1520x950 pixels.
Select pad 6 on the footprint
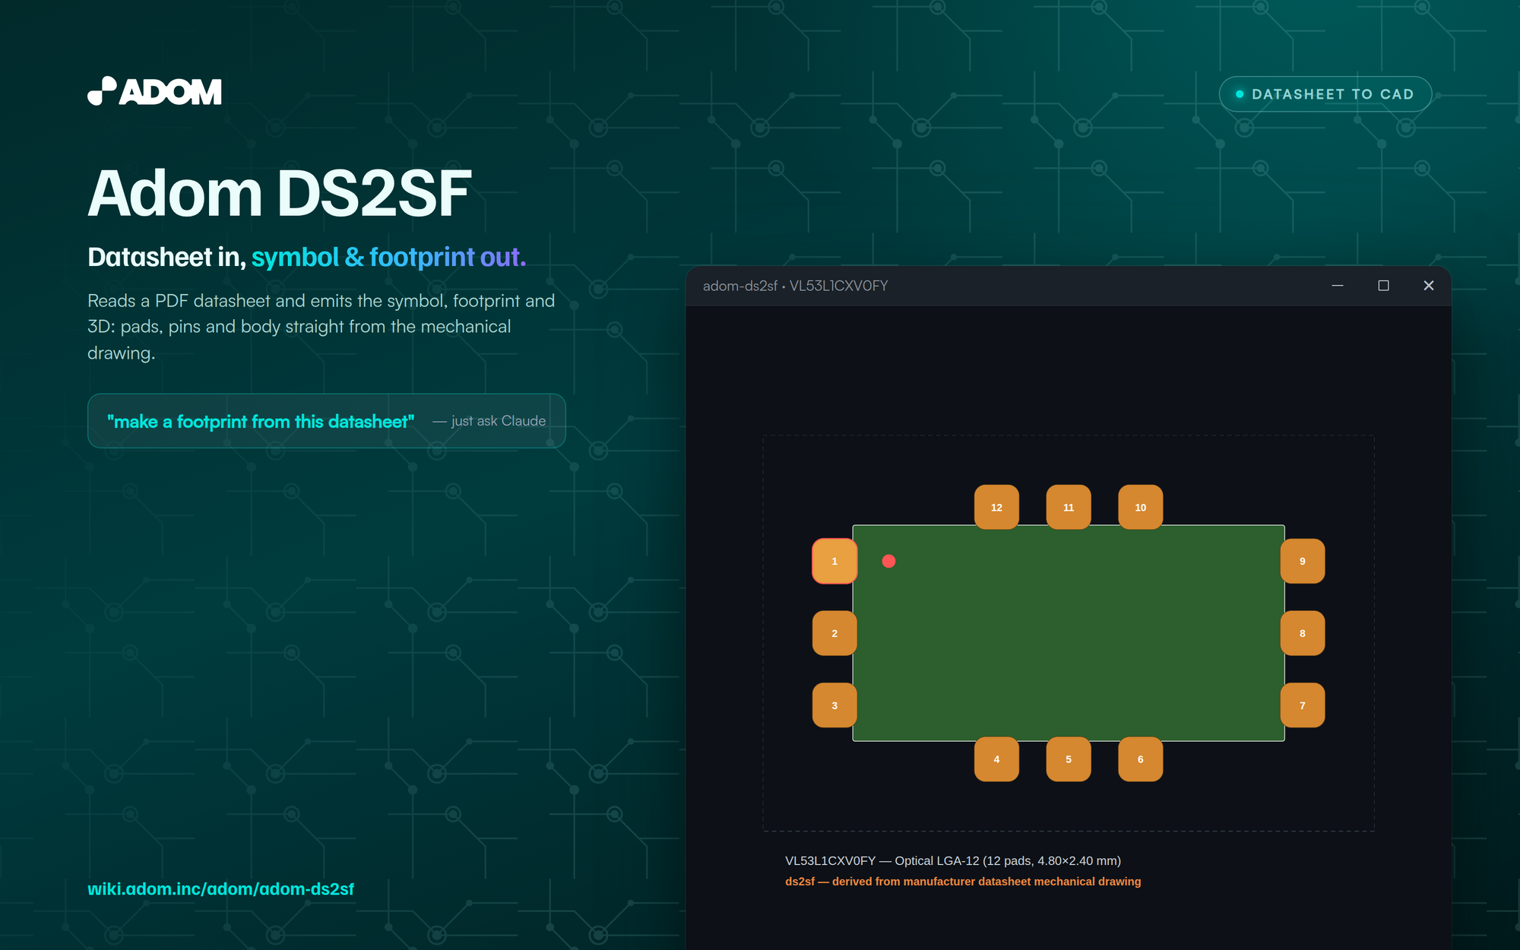(x=1141, y=759)
